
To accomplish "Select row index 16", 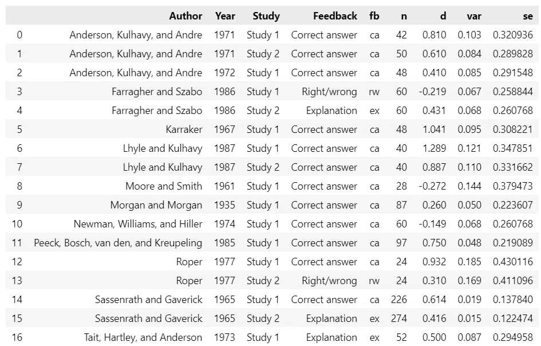I will (17, 337).
